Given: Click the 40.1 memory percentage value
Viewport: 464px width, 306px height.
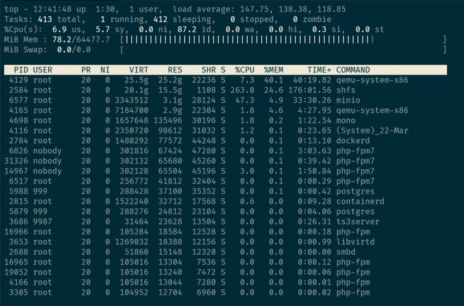Looking at the screenshot, I should point(274,80).
